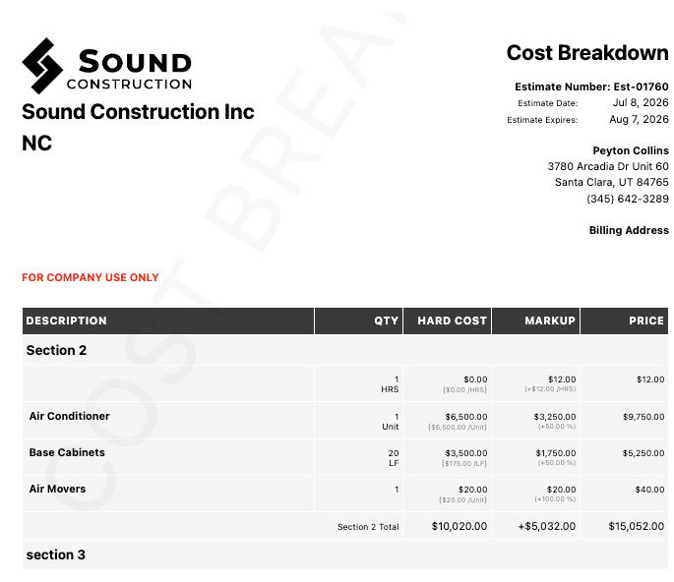Click the QTY column header

click(x=386, y=320)
